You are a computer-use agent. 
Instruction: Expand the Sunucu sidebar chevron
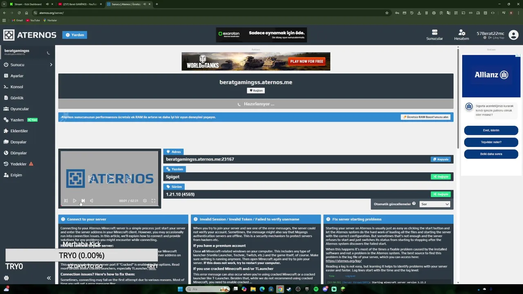coord(51,65)
